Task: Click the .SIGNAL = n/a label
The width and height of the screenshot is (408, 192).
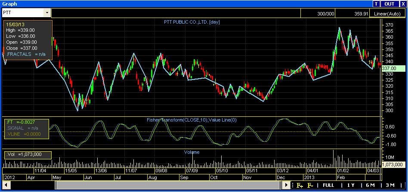Action: 22,128
